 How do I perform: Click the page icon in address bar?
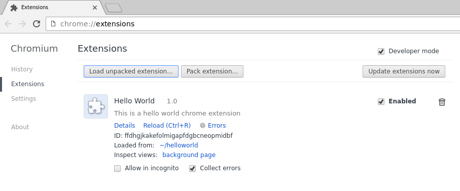coord(53,24)
